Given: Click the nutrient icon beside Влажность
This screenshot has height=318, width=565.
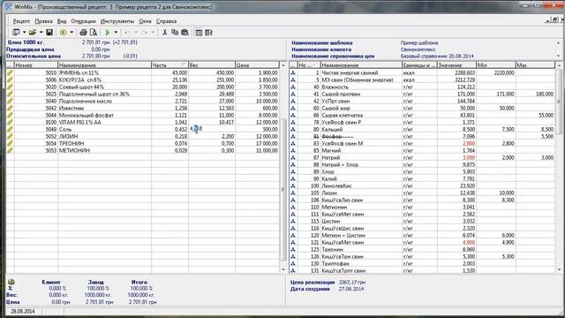Looking at the screenshot, I should [293, 87].
